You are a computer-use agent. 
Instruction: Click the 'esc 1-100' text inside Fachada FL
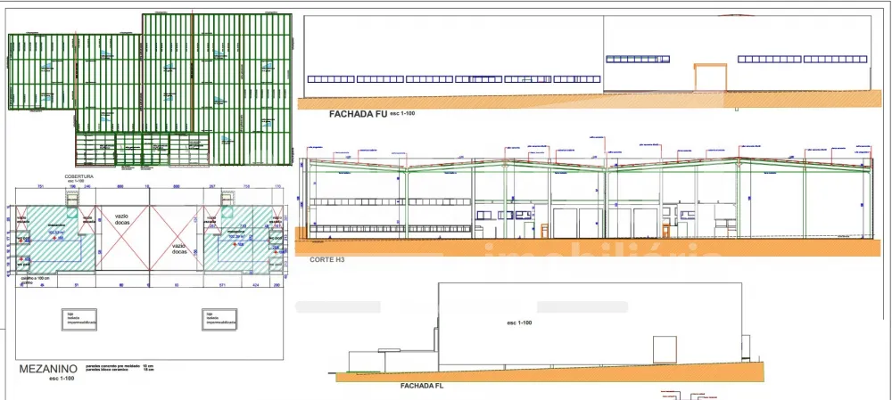pos(519,322)
